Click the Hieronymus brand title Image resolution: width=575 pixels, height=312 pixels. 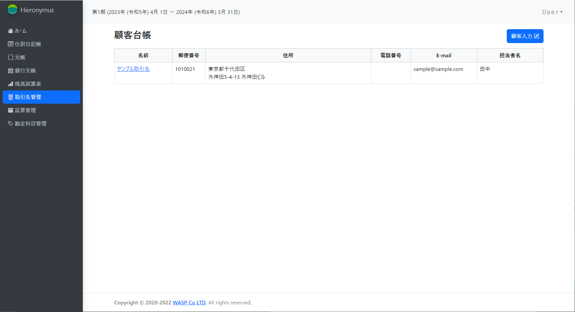pos(37,10)
